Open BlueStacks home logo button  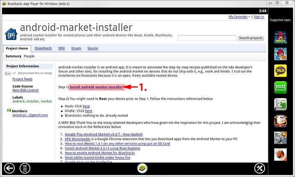[142, 168]
